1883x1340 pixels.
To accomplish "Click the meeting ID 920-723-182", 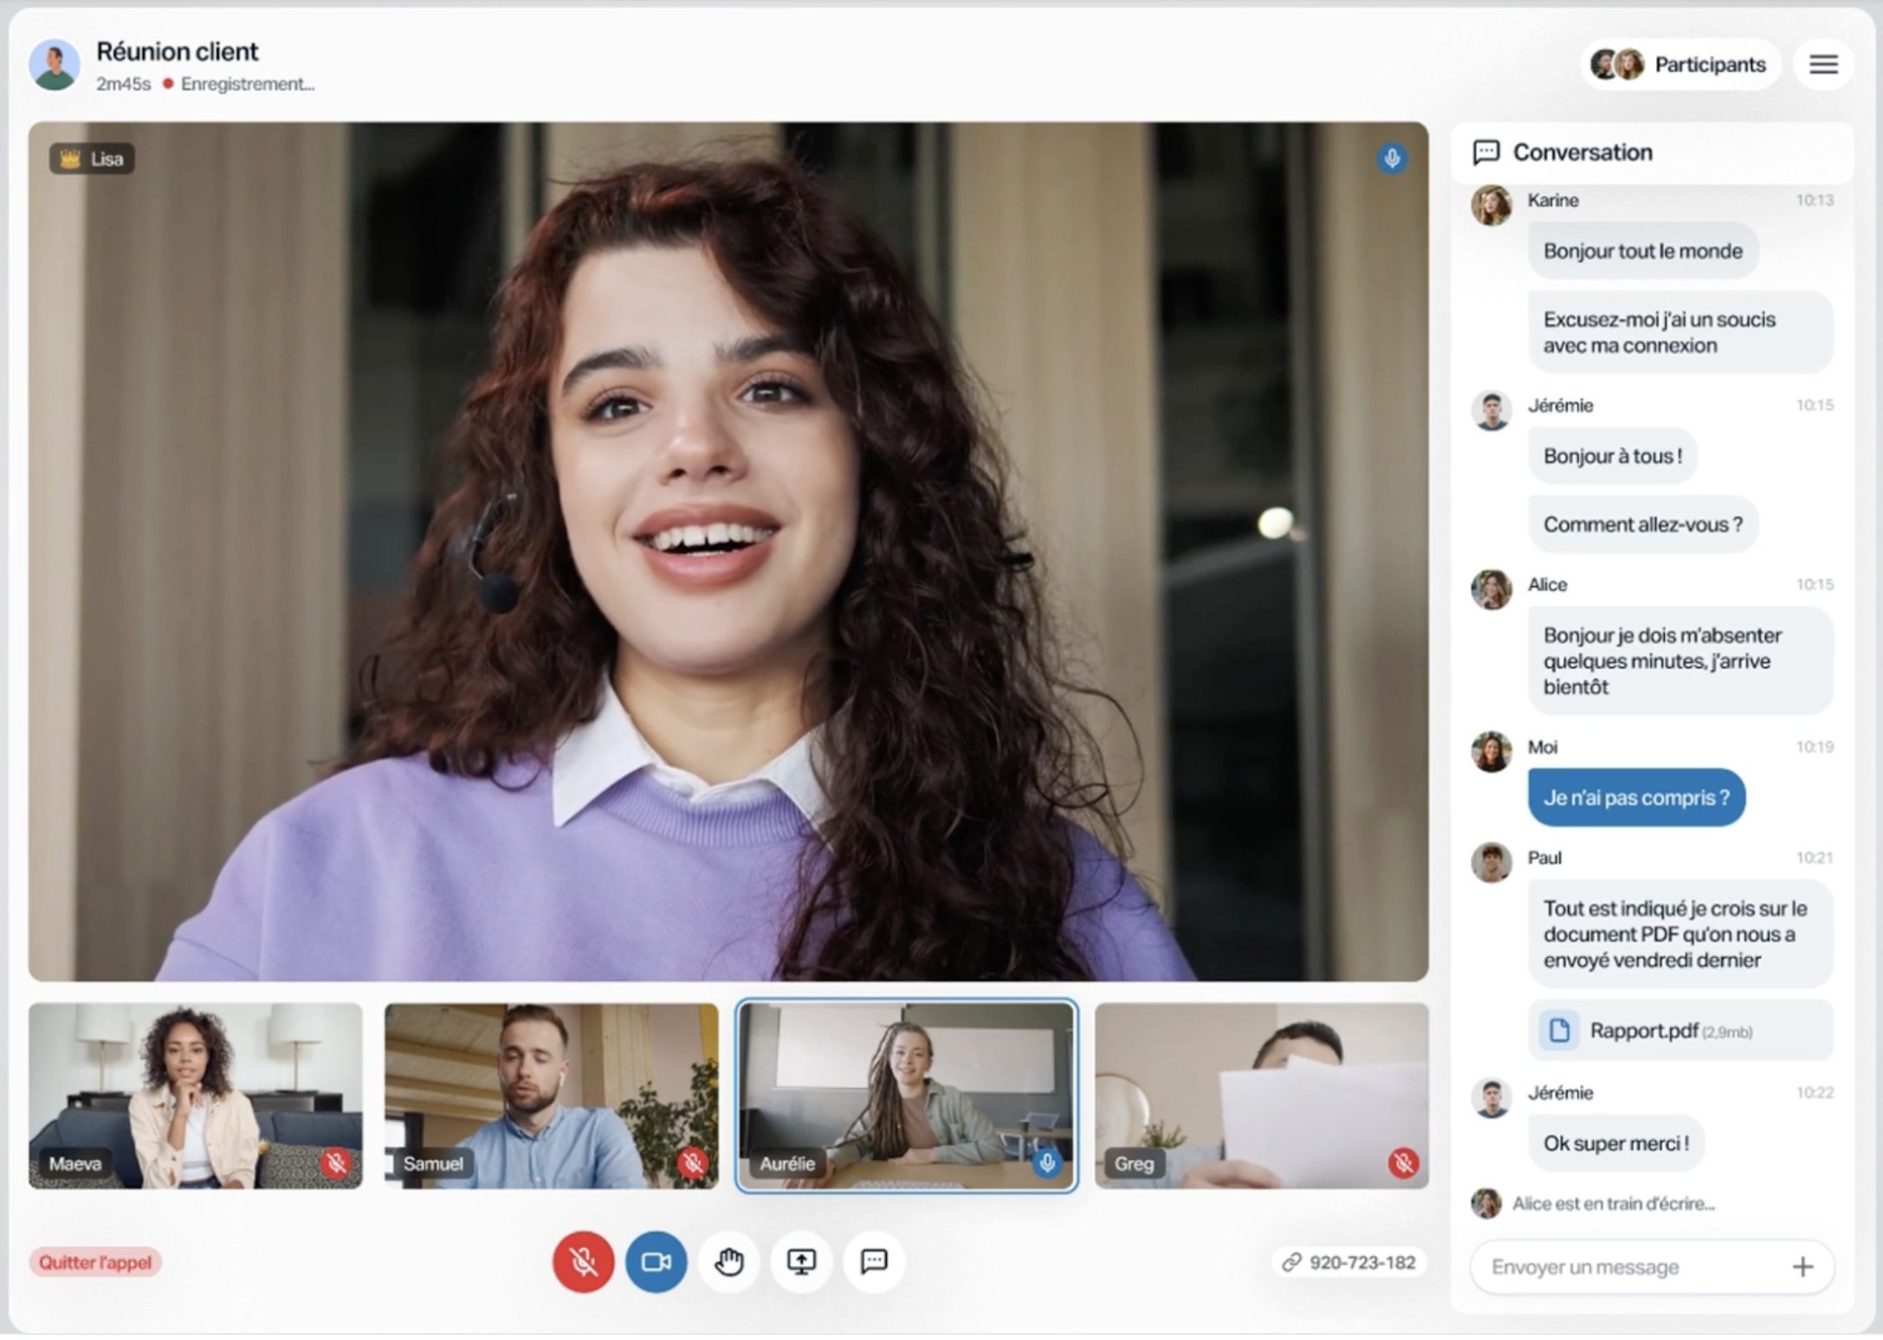I will coord(1362,1262).
